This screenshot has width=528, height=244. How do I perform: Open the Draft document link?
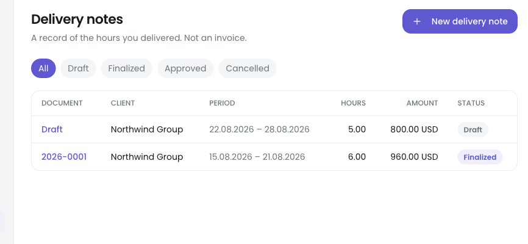click(x=52, y=129)
